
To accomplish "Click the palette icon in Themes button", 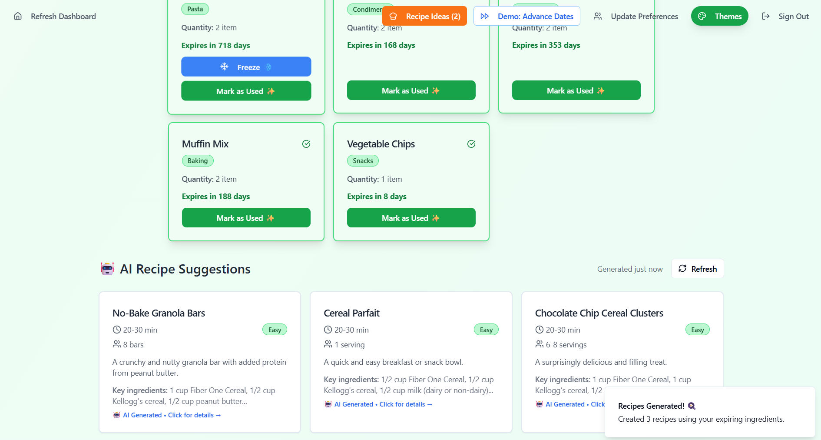I will (702, 16).
